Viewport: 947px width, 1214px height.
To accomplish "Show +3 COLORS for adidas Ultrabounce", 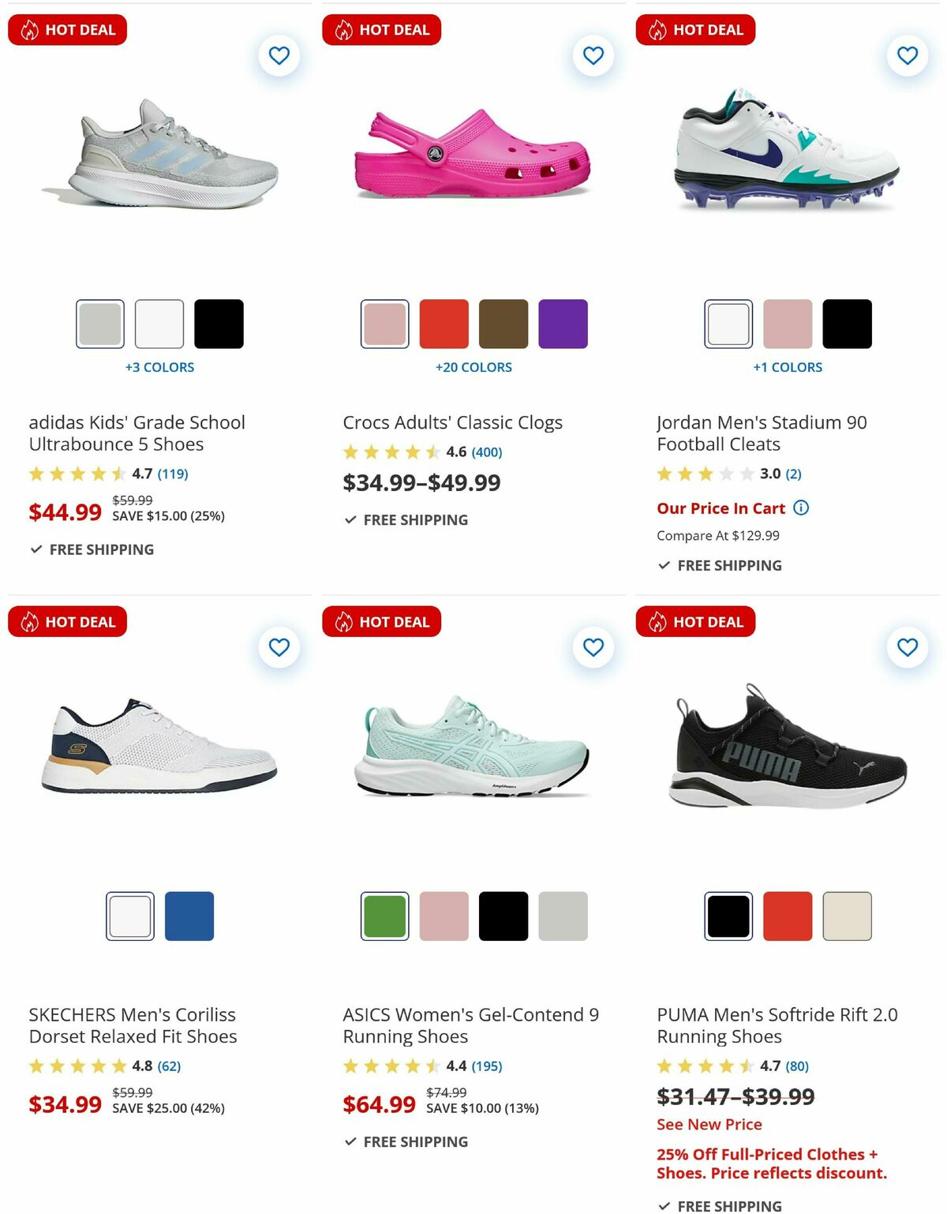I will (x=160, y=367).
